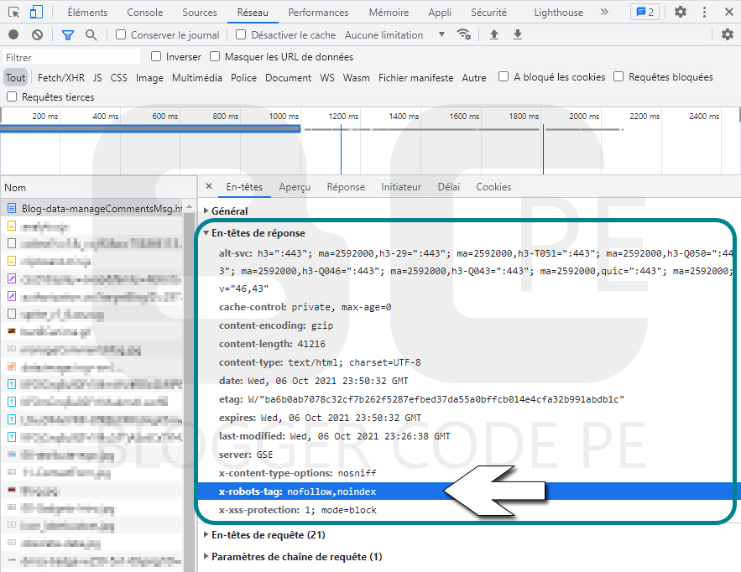This screenshot has height=572, width=741.
Task: Switch to Cookies detail tab
Action: pyautogui.click(x=493, y=186)
